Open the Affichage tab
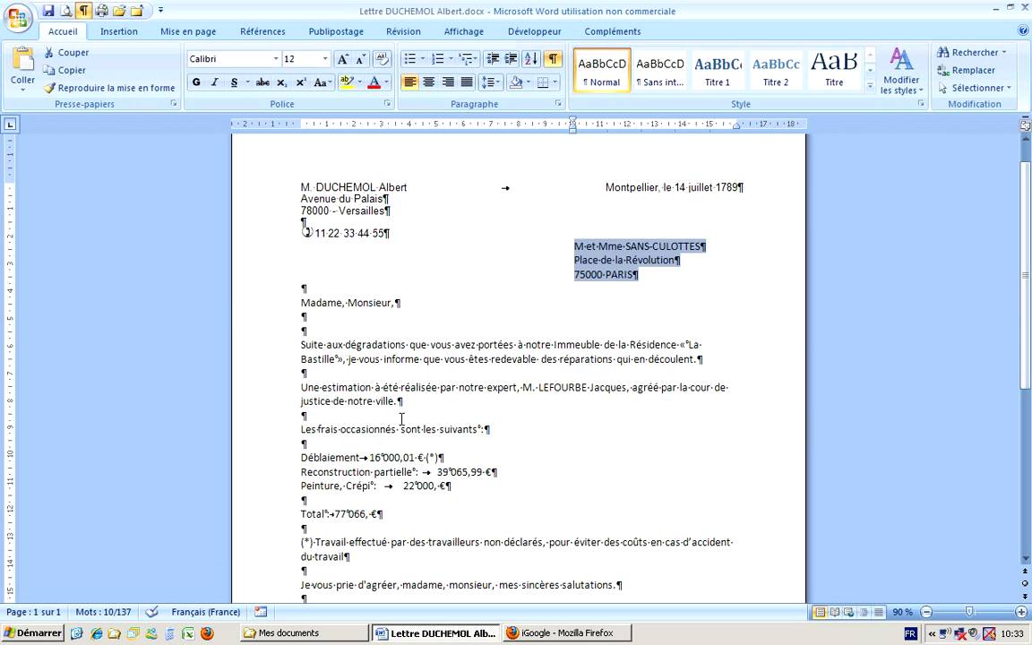 (464, 31)
